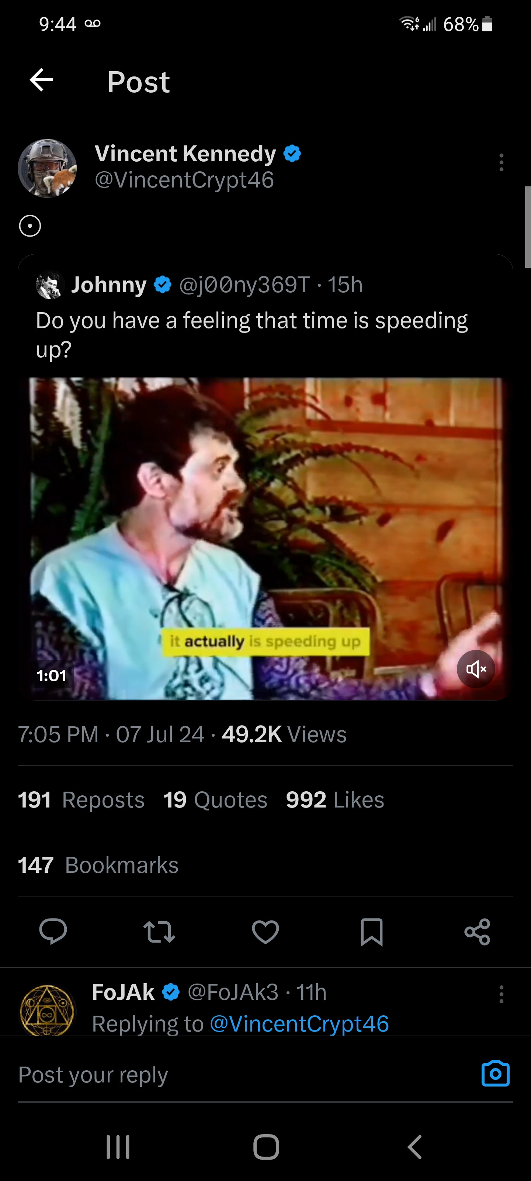This screenshot has width=531, height=1181.
Task: Open Vincent Kennedy's profile picture
Action: (47, 168)
